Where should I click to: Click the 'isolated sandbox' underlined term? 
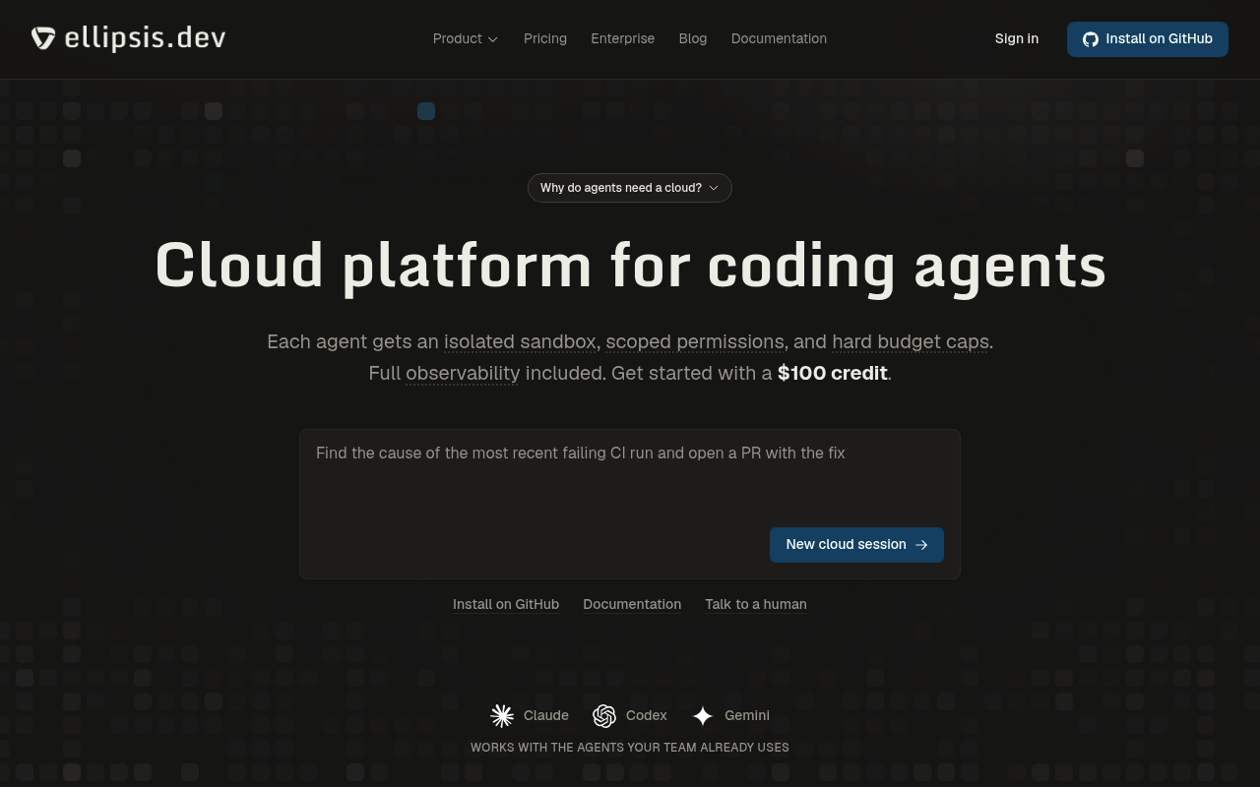(x=520, y=342)
